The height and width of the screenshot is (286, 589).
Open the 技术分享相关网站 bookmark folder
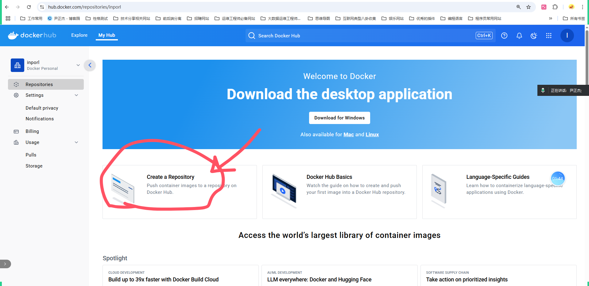tap(132, 18)
